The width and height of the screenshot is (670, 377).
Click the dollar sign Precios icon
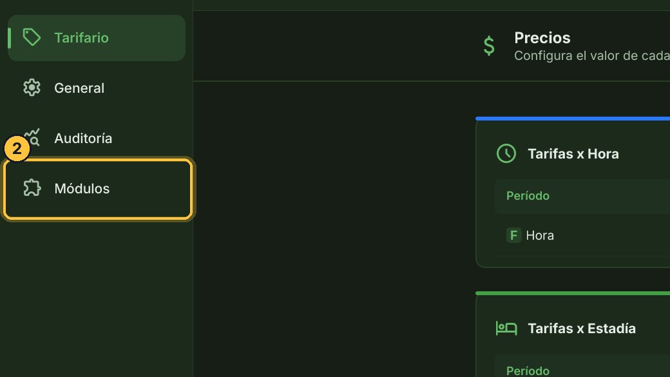pyautogui.click(x=489, y=46)
